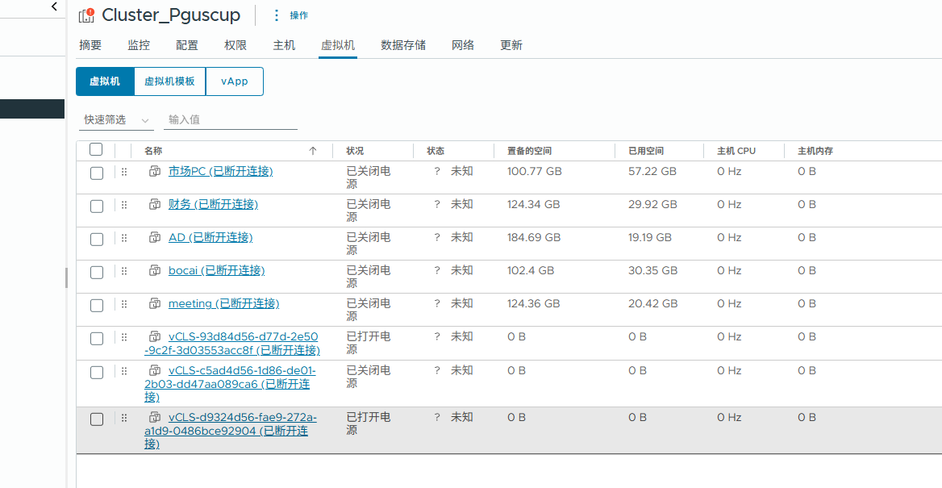Open the 网络 tab

[x=463, y=45]
